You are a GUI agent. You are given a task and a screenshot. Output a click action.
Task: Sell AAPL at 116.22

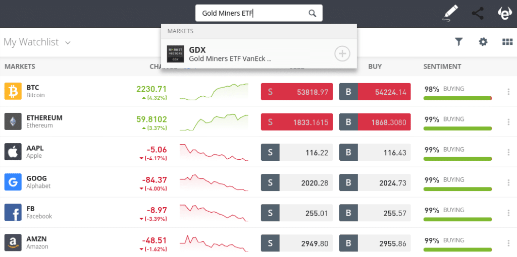click(x=297, y=152)
